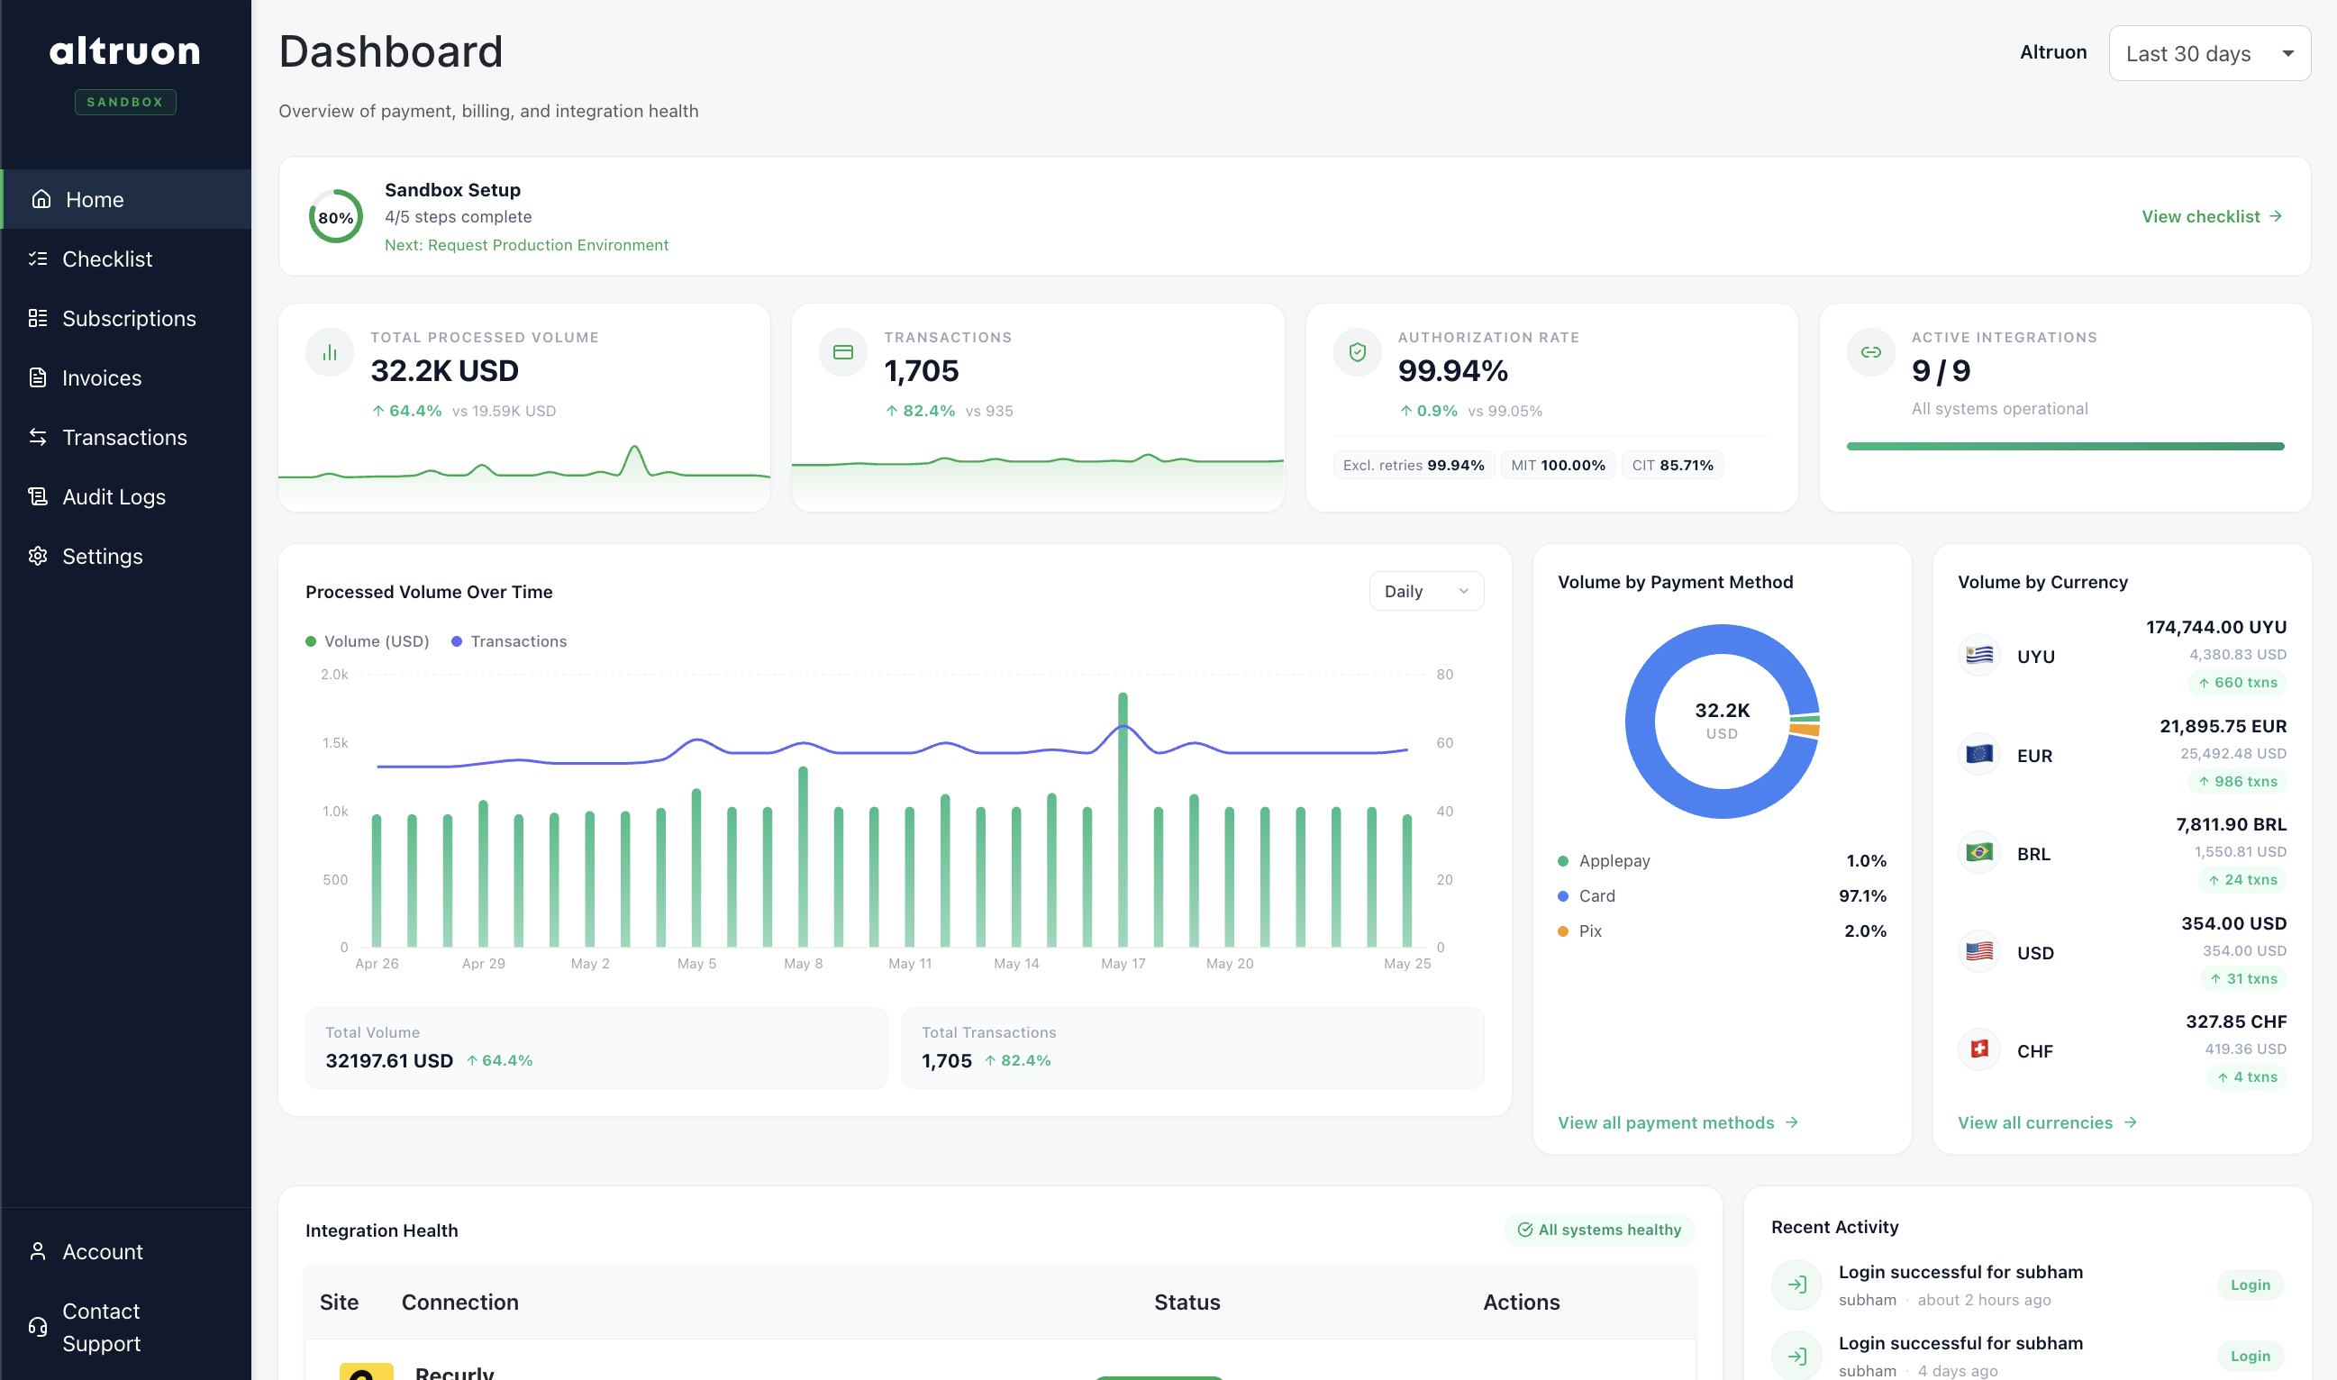Viewport: 2337px width, 1380px height.
Task: Click the Audit Logs scroll icon
Action: (38, 496)
